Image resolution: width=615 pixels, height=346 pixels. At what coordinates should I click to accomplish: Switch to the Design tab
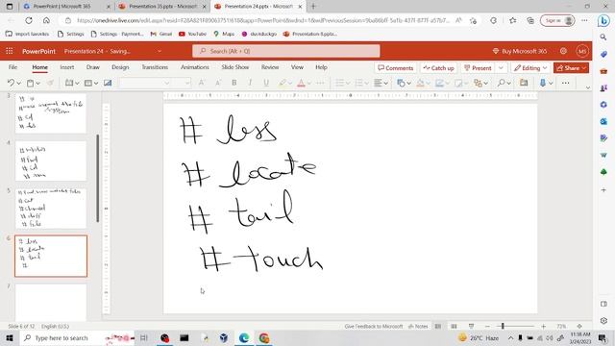[x=120, y=67]
